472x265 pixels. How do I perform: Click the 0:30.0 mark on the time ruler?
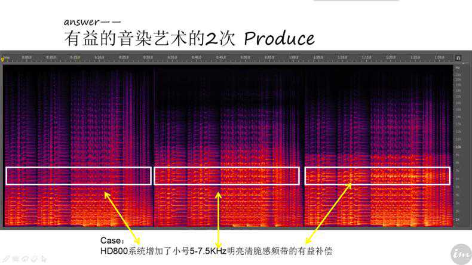[x=148, y=58]
